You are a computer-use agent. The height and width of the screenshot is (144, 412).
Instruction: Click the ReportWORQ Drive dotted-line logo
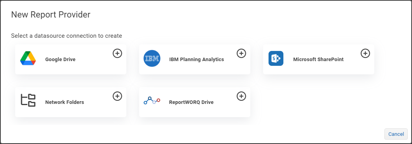(152, 100)
